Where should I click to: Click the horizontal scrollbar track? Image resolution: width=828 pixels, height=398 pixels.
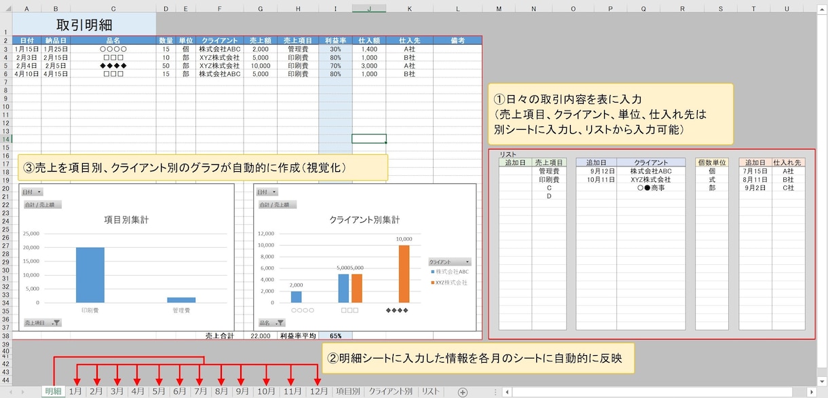pyautogui.click(x=658, y=392)
